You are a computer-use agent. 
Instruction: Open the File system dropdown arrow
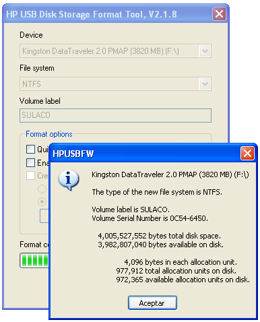(205, 84)
